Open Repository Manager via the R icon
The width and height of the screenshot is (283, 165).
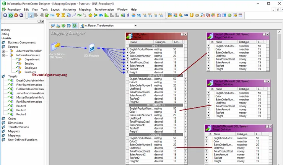5,15
